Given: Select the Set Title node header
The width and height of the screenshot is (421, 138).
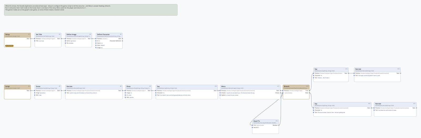Looking at the screenshot, I should pyautogui.click(x=48, y=35).
